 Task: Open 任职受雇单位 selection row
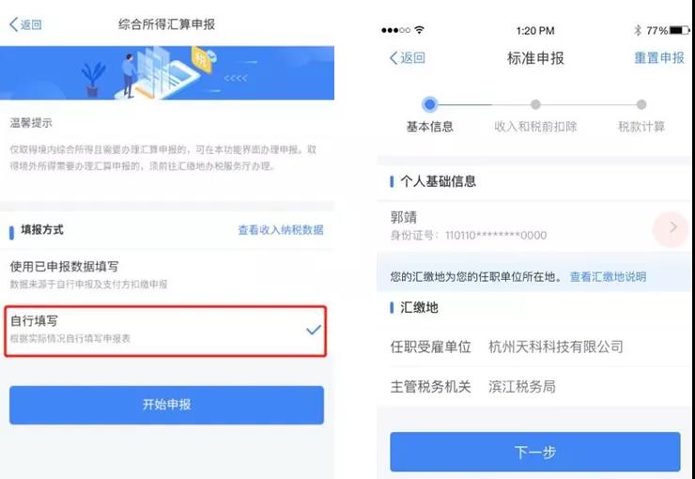pyautogui.click(x=534, y=347)
